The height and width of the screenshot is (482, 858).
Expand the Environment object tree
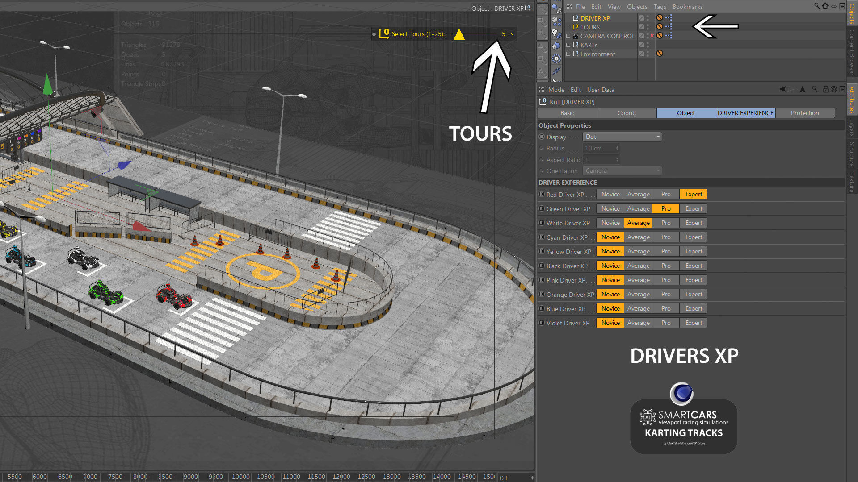pyautogui.click(x=568, y=54)
